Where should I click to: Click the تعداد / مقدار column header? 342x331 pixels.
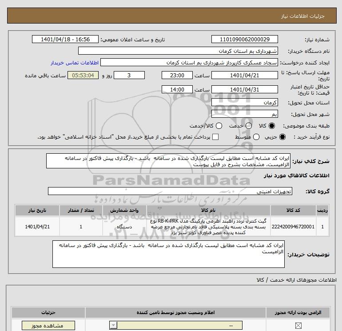[81, 210]
